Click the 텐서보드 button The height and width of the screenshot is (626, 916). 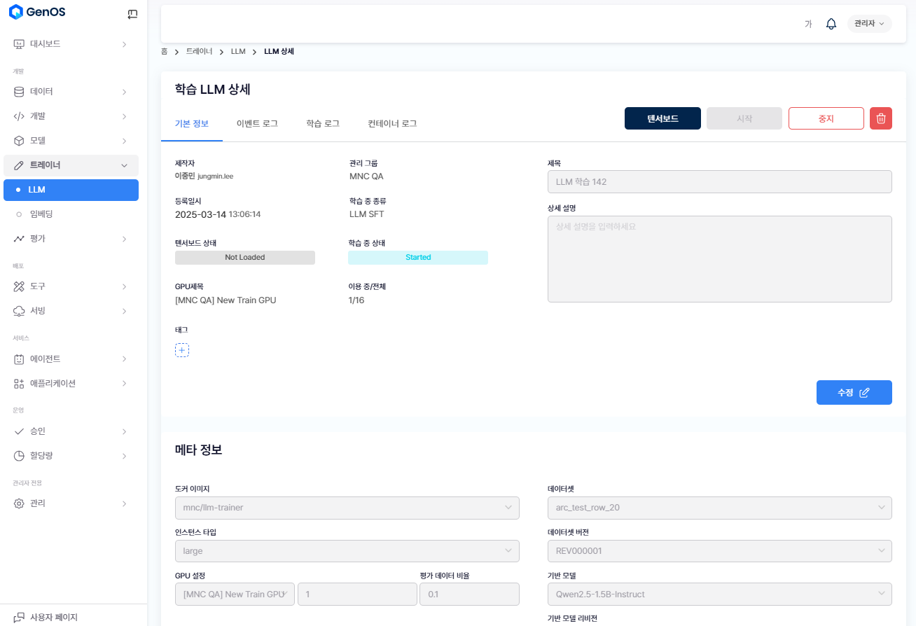pyautogui.click(x=662, y=118)
